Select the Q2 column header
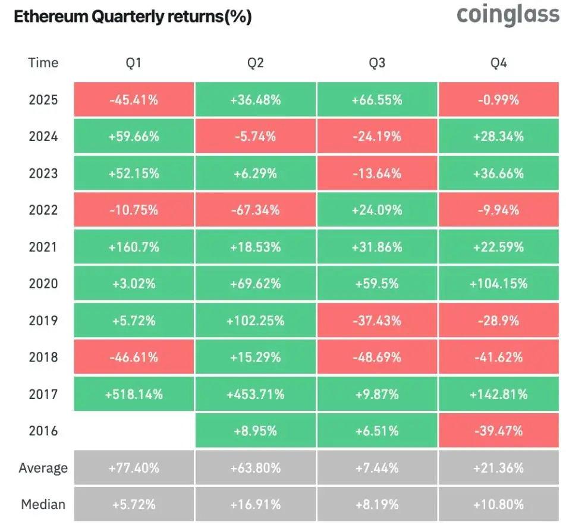The image size is (566, 525). [255, 63]
